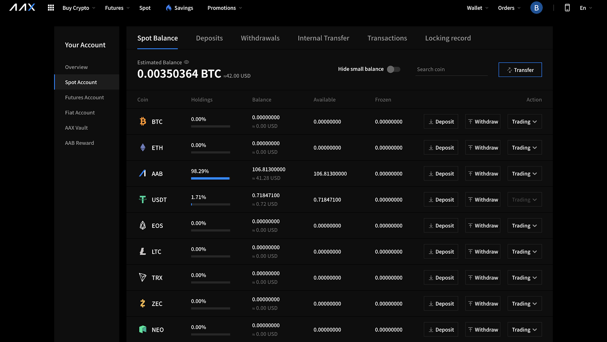Expand the Promotions menu
The image size is (607, 342).
click(225, 8)
